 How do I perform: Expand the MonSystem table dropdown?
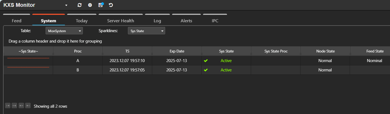(x=64, y=31)
